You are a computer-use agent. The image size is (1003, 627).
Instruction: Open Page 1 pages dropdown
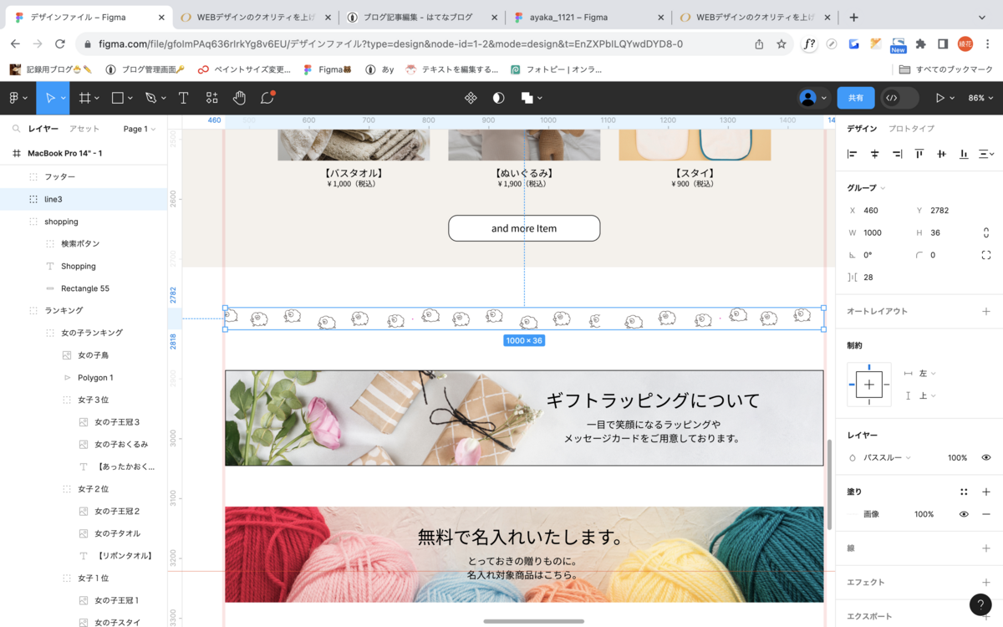click(x=140, y=129)
